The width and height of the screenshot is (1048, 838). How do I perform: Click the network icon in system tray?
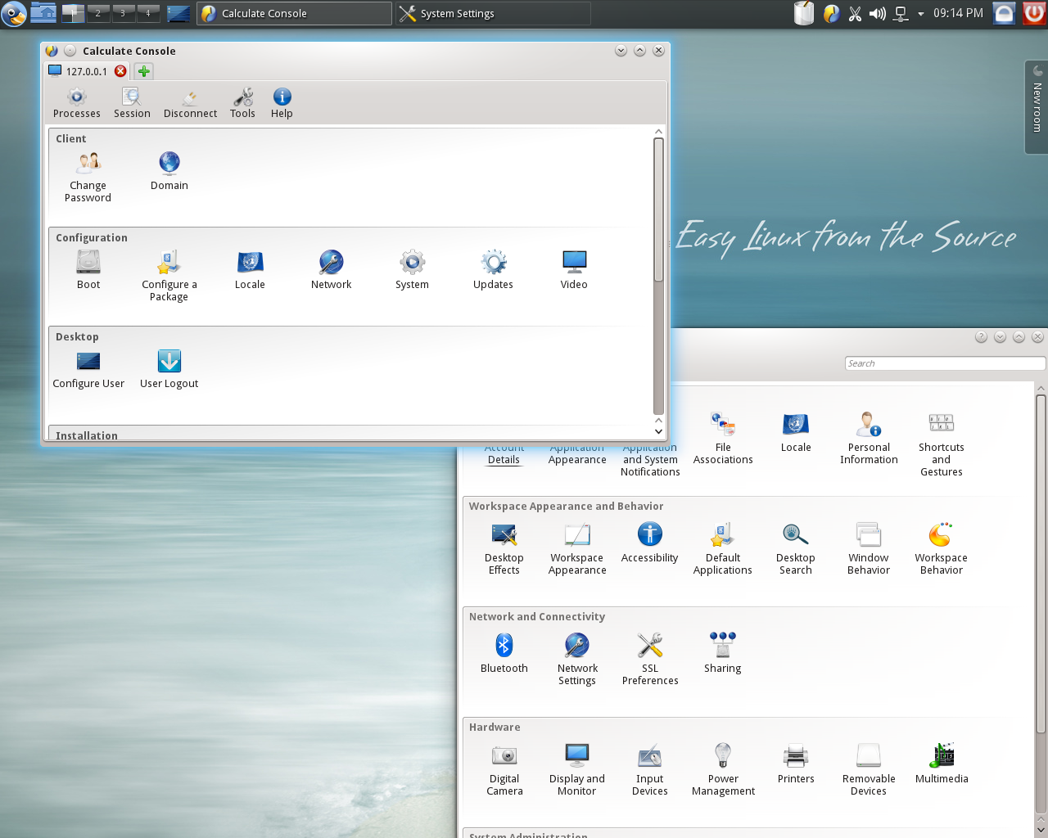pyautogui.click(x=901, y=14)
